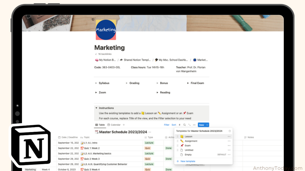The width and height of the screenshot is (305, 171).
Task: Open L3: A.III. Quantifying Customer Behavior
Action: pos(105,164)
